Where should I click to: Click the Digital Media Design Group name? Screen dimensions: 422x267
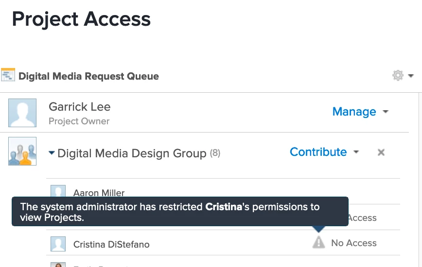[x=132, y=153]
